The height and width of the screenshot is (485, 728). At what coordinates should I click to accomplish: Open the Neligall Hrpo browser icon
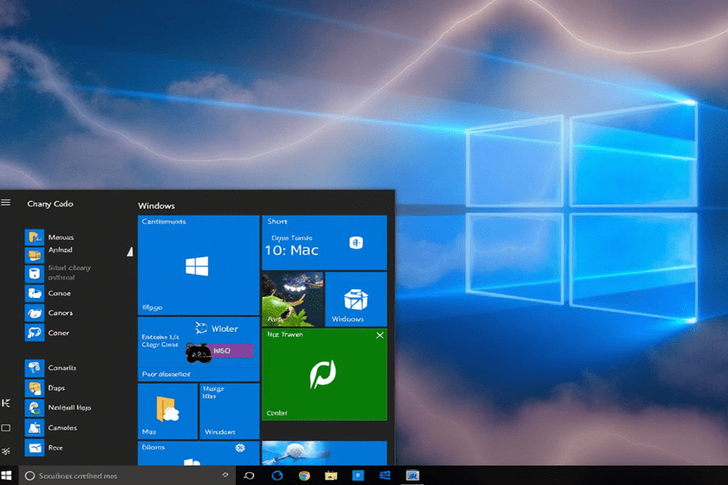[35, 408]
